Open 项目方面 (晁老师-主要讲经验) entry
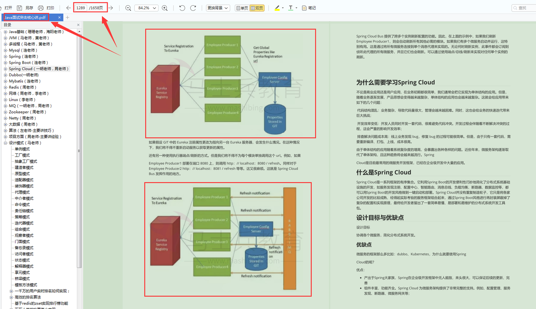Viewport: 536px width, 309px height. click(x=34, y=137)
